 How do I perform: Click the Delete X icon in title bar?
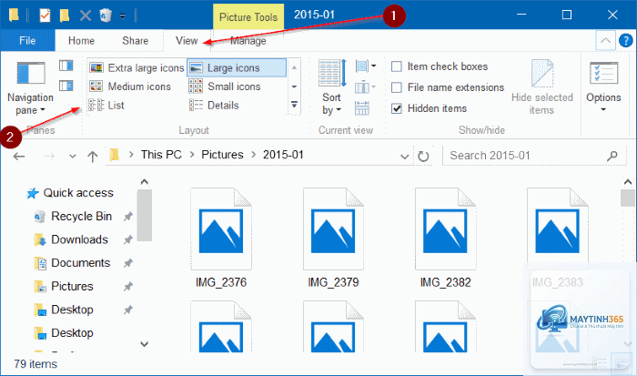pyautogui.click(x=86, y=15)
